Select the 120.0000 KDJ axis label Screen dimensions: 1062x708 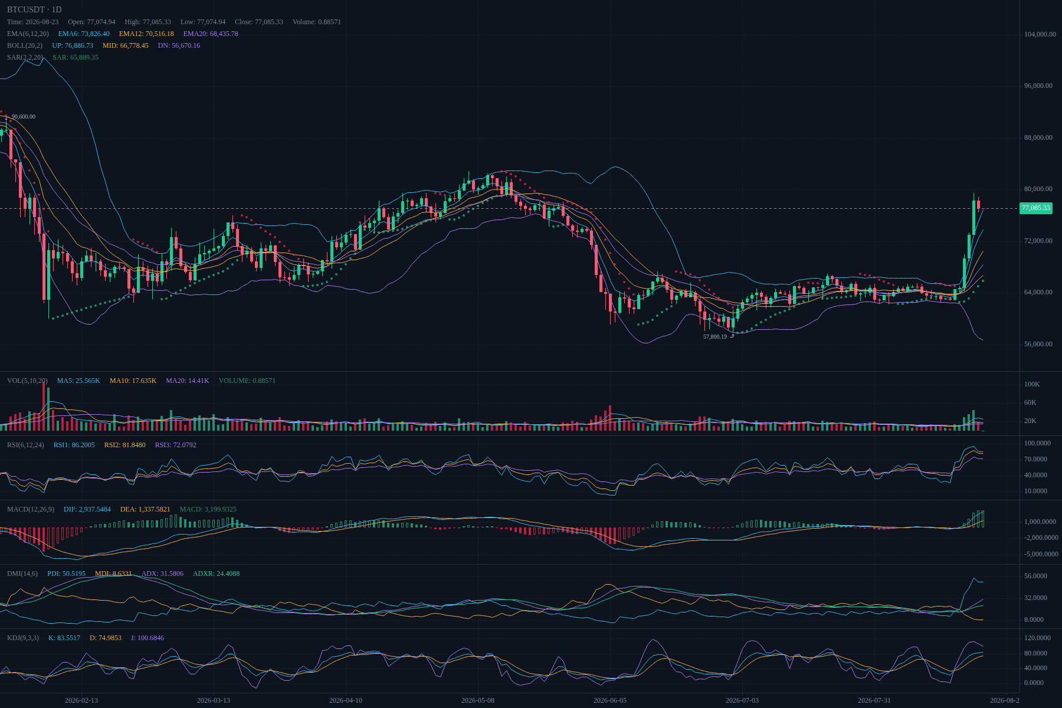[x=1038, y=638]
